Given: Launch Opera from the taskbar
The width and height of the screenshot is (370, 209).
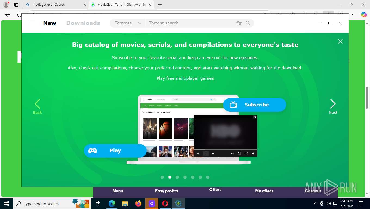Looking at the screenshot, I should [x=165, y=204].
